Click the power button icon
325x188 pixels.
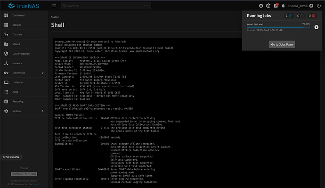click(x=319, y=6)
